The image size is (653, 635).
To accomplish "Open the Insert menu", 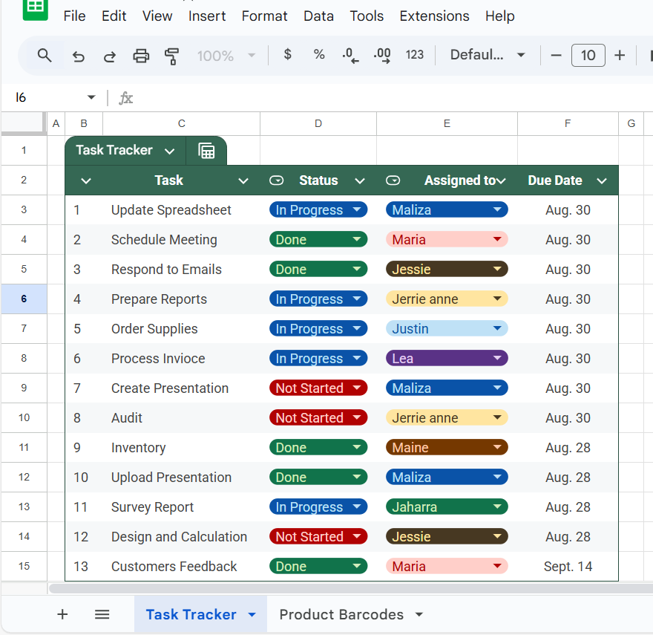I will tap(206, 16).
